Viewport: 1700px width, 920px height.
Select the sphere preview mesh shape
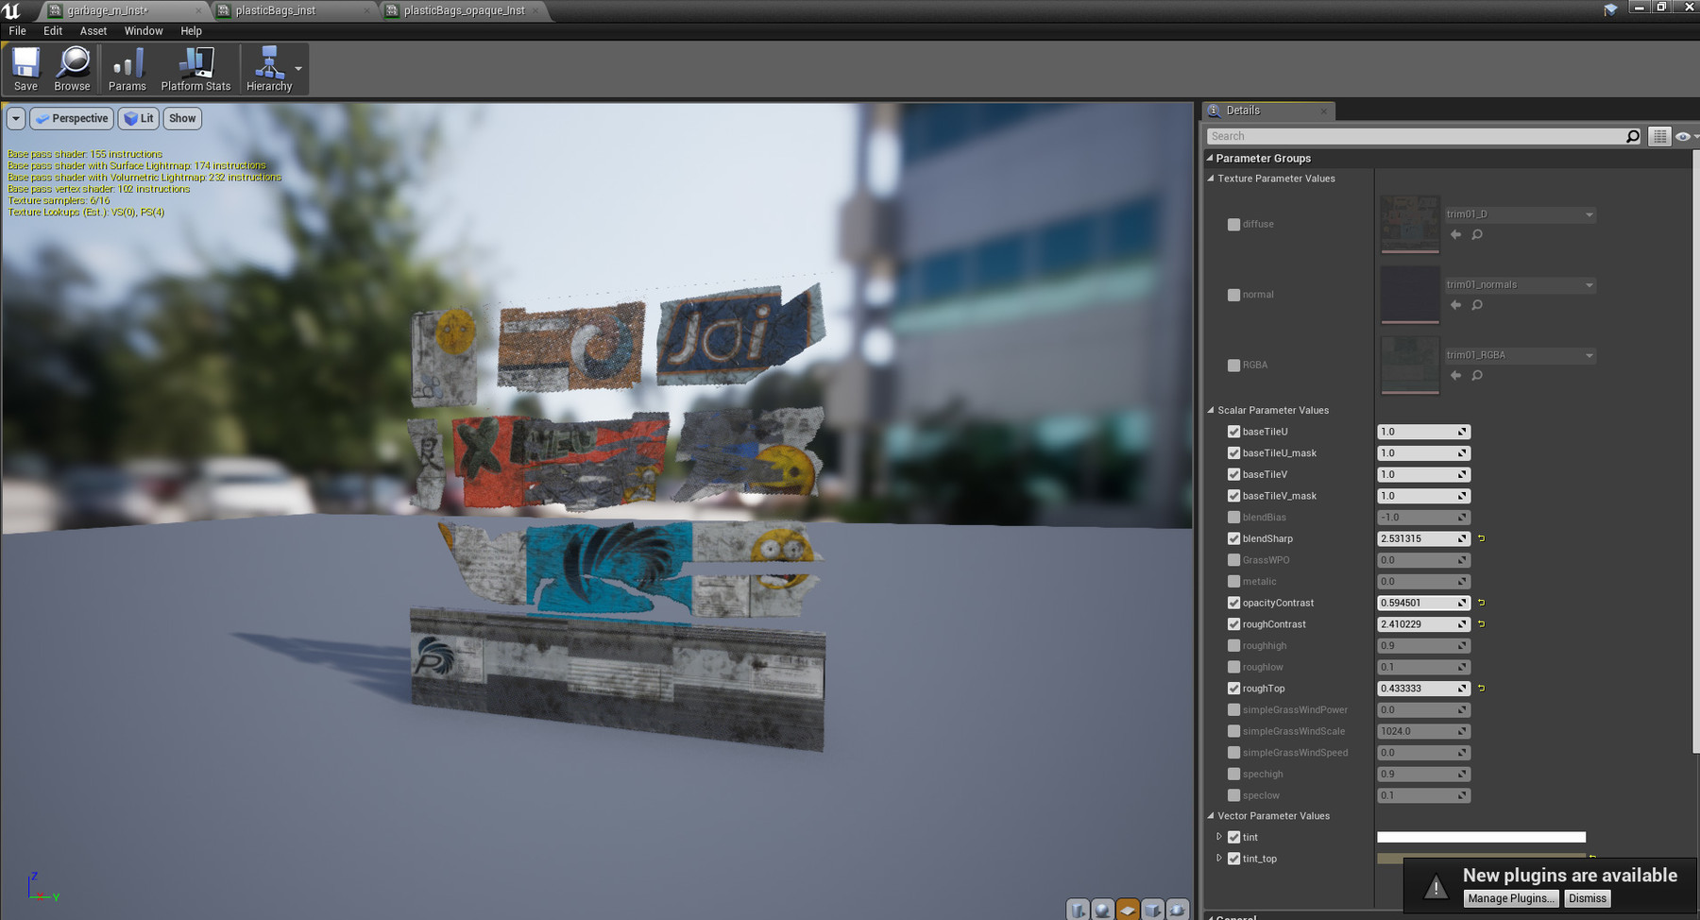coord(1104,909)
